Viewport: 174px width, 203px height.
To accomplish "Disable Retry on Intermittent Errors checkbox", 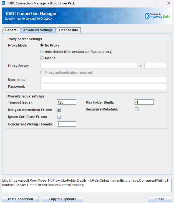I will [x=59, y=110].
